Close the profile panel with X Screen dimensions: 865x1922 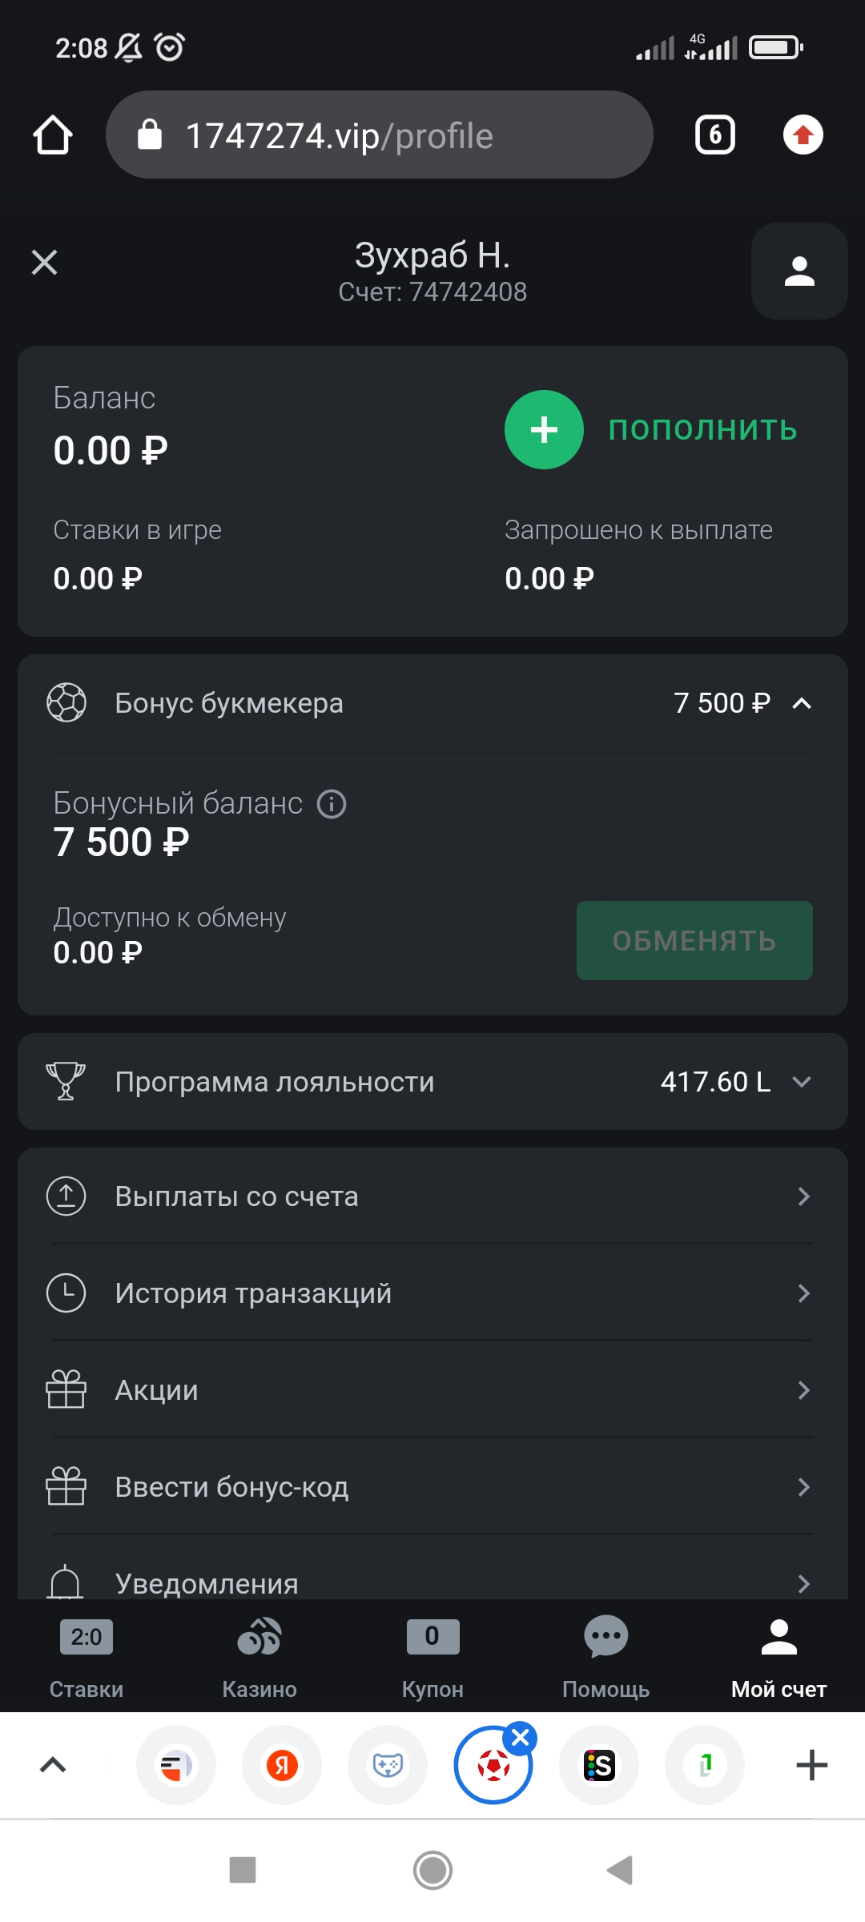45,262
